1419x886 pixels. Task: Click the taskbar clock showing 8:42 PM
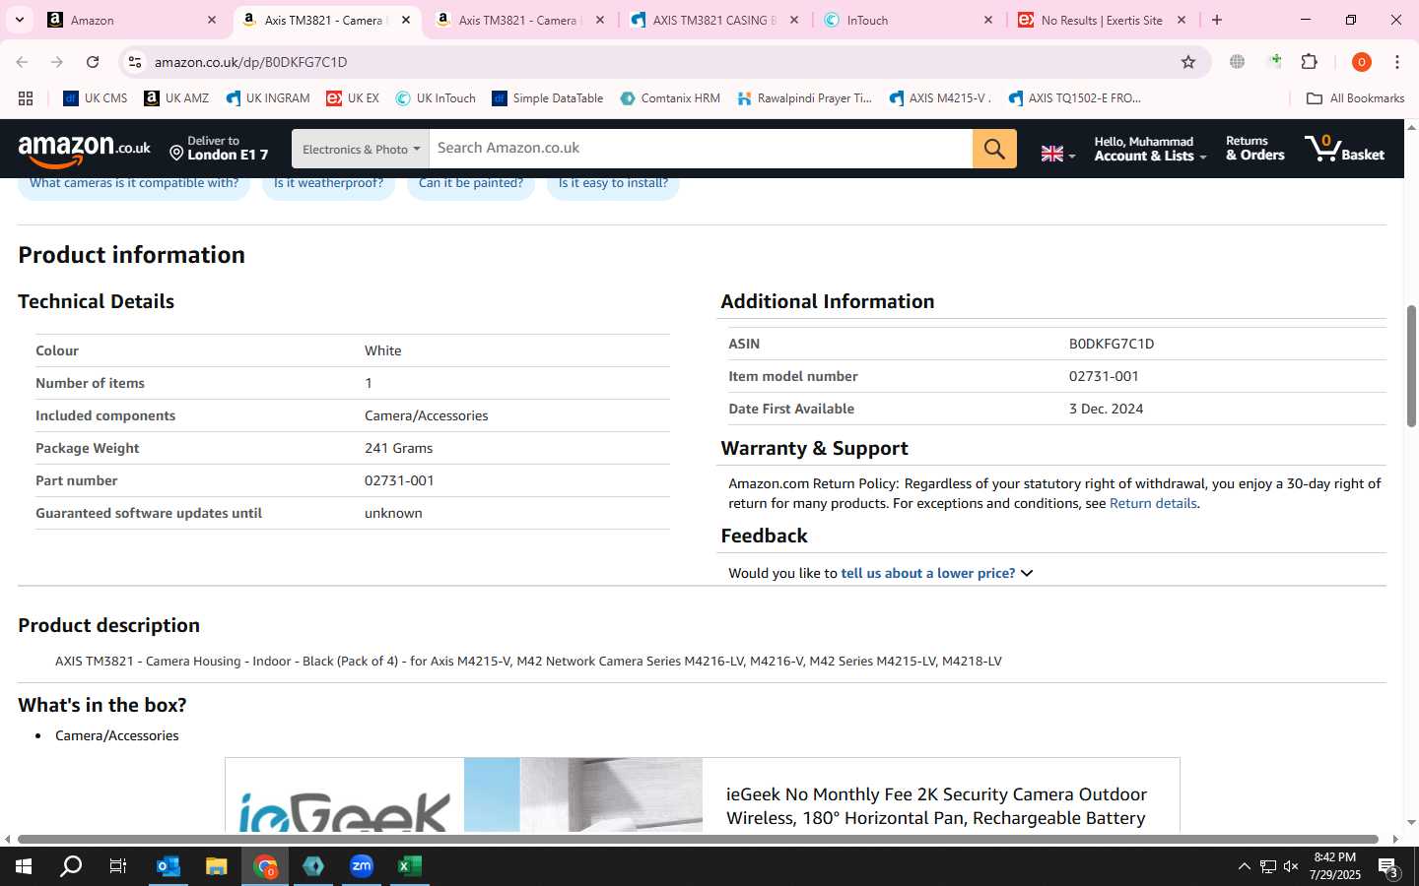coord(1334,866)
